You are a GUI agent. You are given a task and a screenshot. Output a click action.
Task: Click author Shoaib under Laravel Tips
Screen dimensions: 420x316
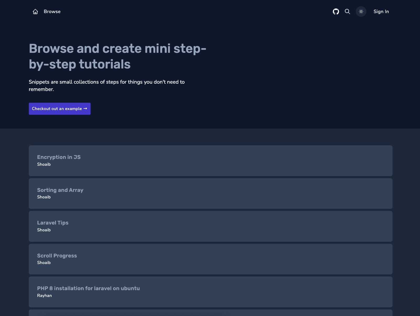click(x=44, y=230)
